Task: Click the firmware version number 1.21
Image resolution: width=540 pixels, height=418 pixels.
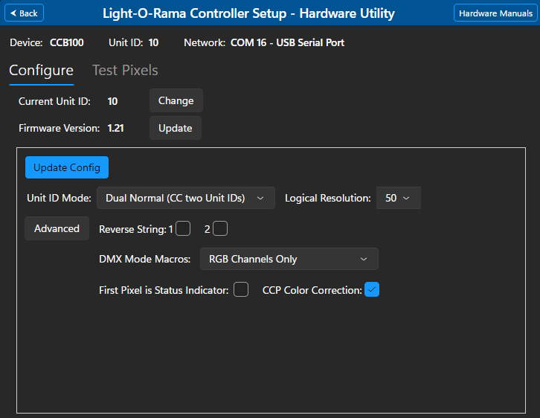Action: (x=115, y=128)
